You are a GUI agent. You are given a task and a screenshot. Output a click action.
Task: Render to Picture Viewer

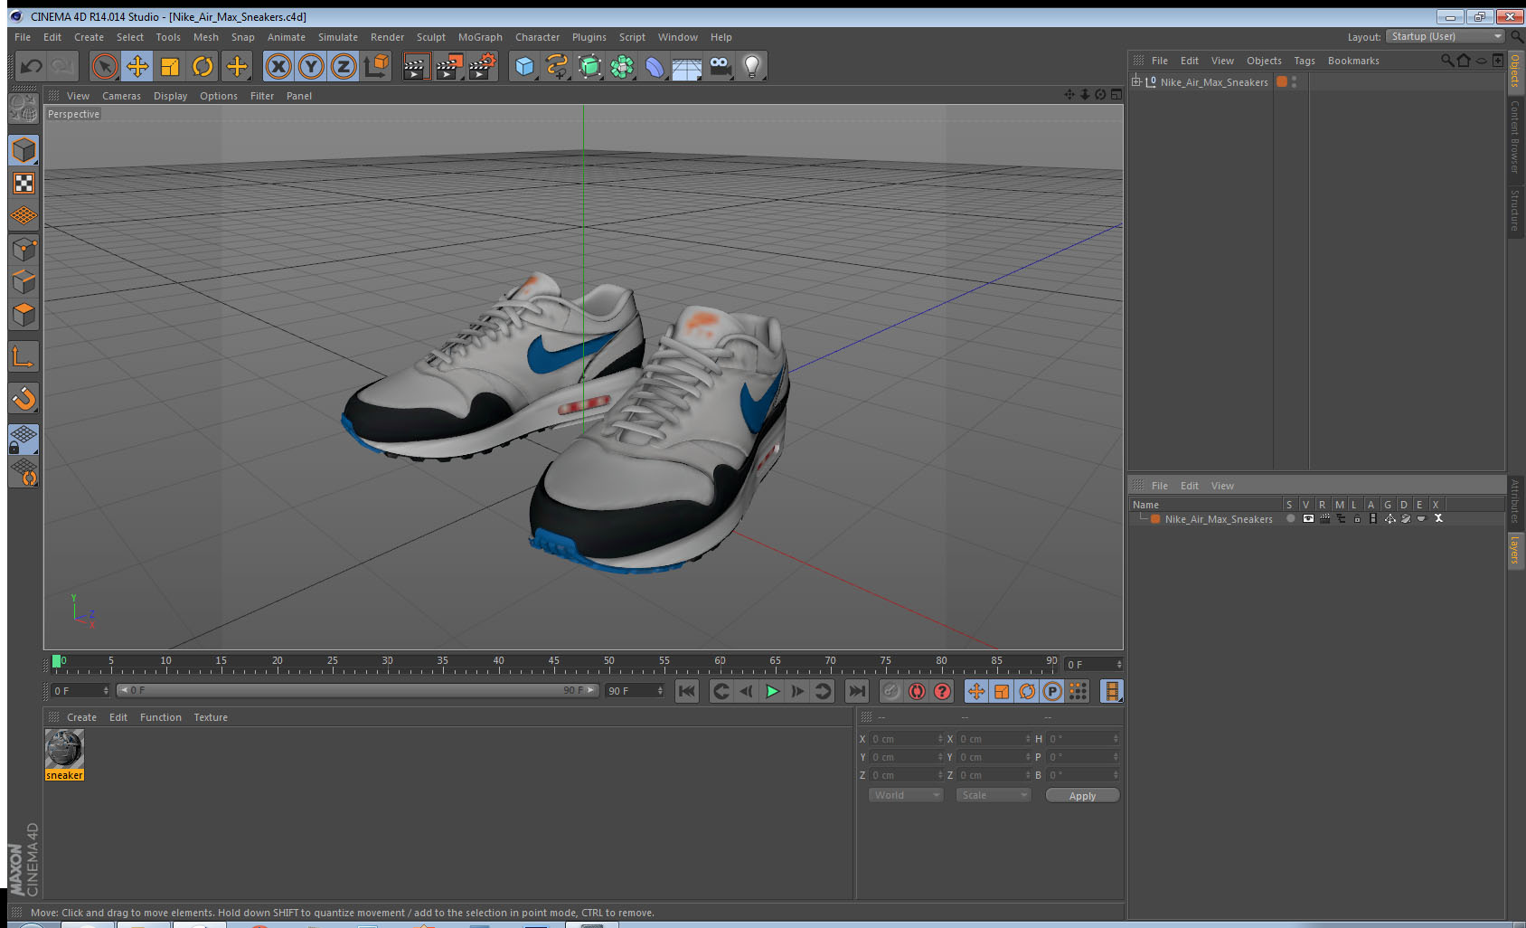click(448, 66)
